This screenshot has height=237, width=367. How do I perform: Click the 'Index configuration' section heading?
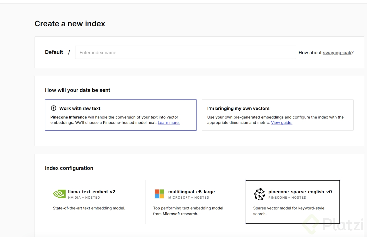(x=69, y=168)
